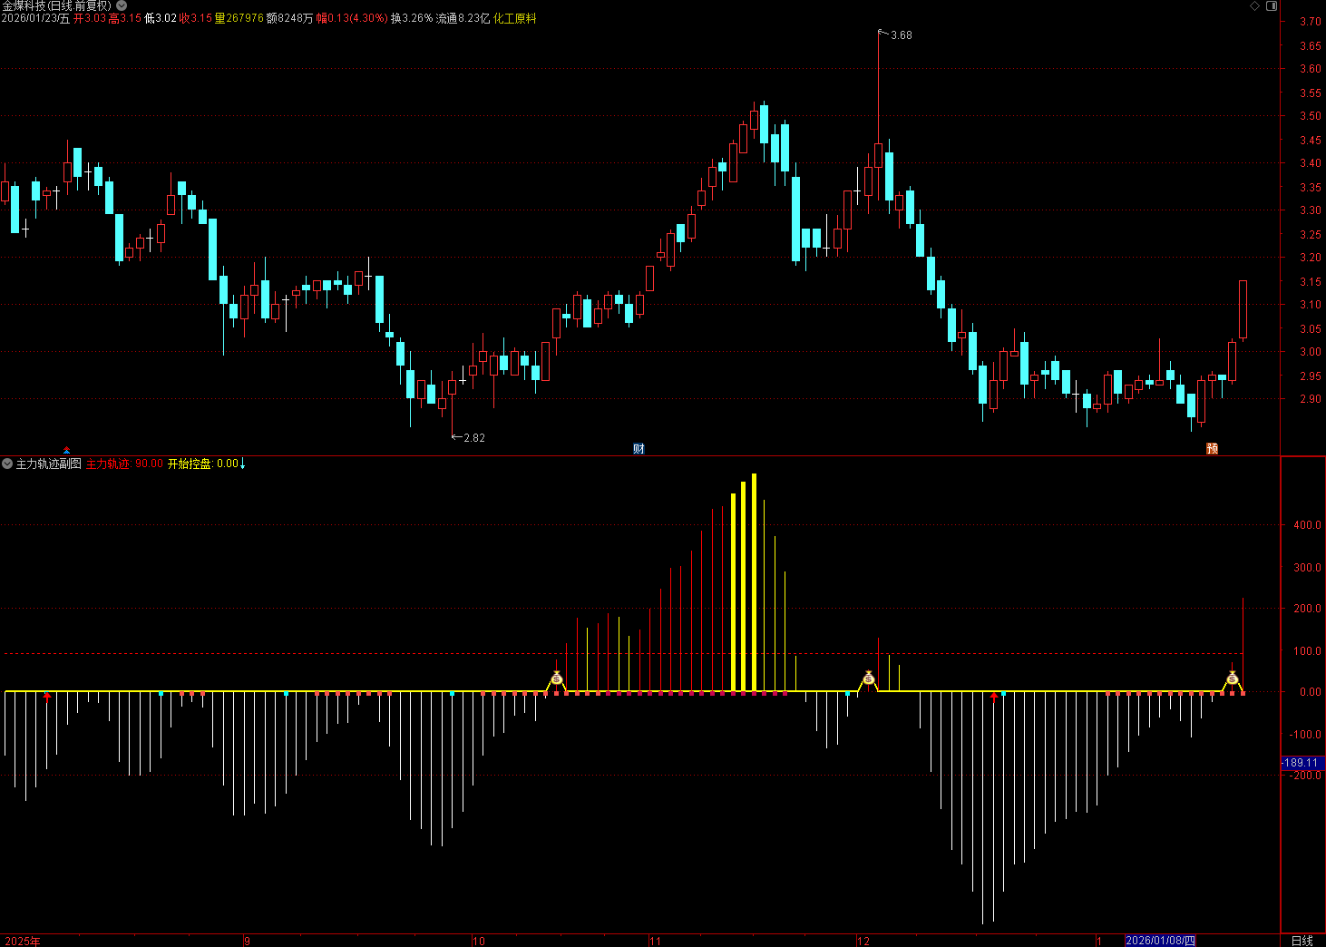The height and width of the screenshot is (947, 1326).
Task: Click the first money bag signal icon in October
Action: (556, 678)
